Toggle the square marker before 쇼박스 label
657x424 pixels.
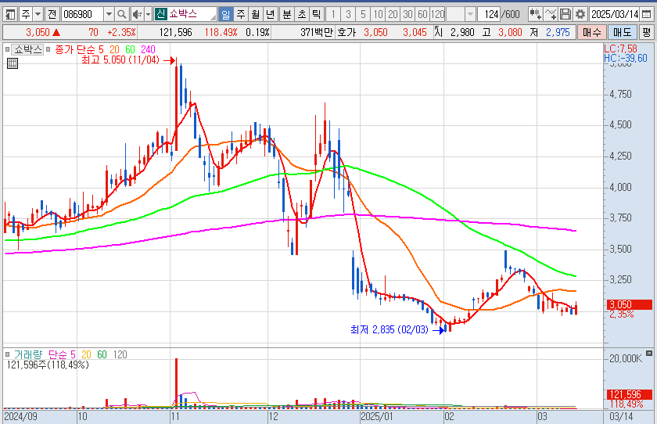point(7,49)
